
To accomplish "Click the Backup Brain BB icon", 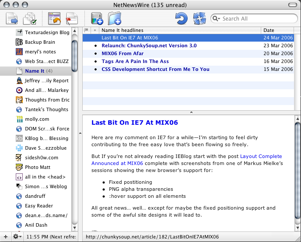I will (x=19, y=42).
